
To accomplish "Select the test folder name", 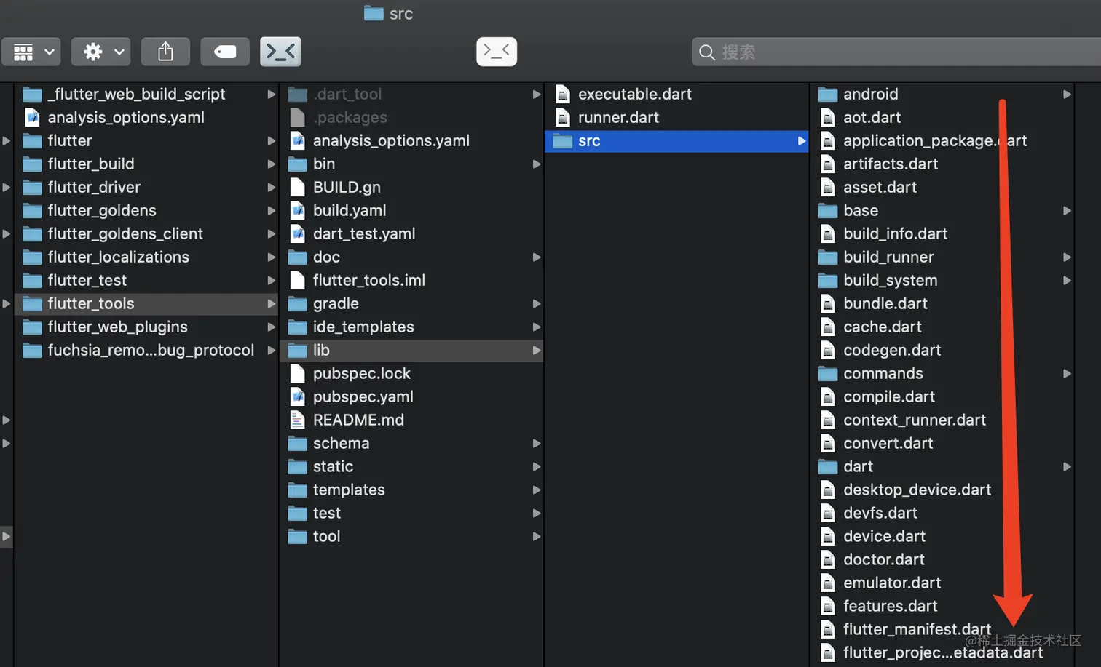I will pos(327,514).
